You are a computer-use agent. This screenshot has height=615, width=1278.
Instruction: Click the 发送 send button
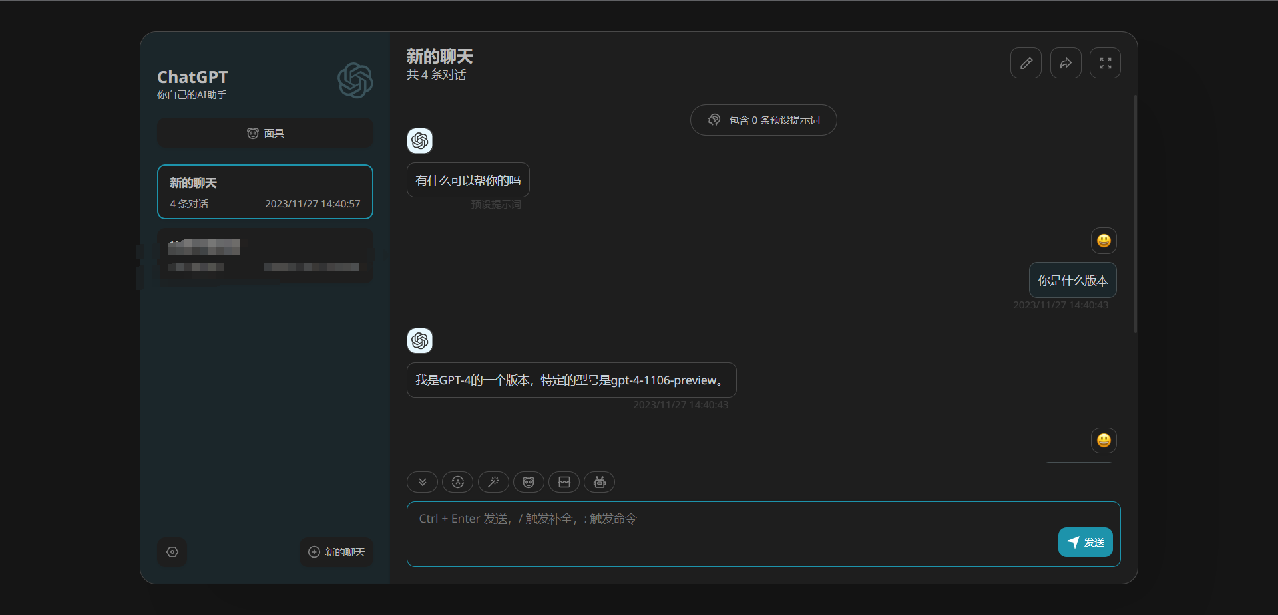coord(1085,543)
